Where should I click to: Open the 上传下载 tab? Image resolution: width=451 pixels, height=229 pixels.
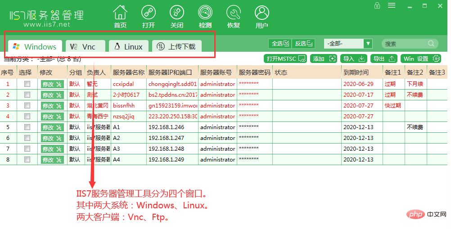coord(176,46)
